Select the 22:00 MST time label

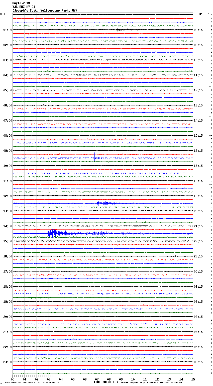(x=8, y=347)
